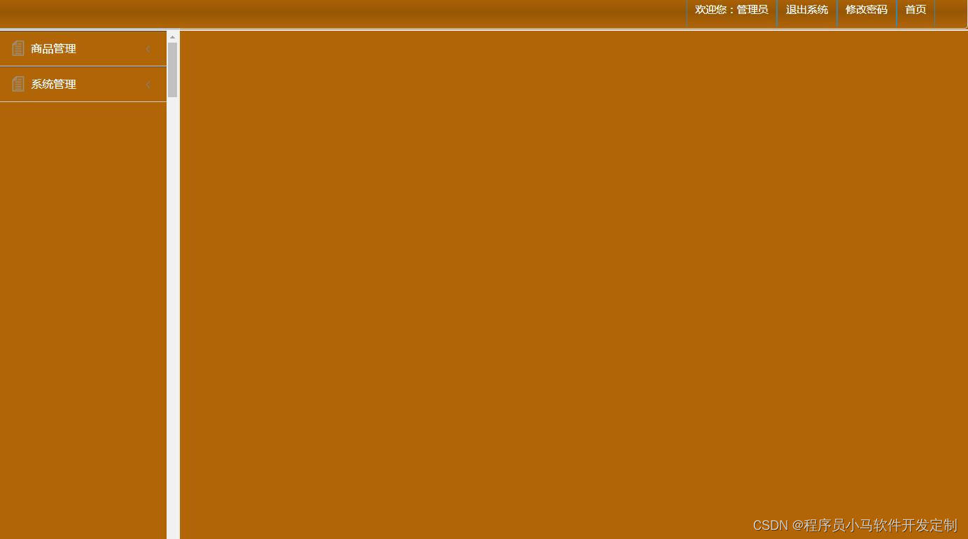Expand the 系统管理 chevron arrow
Viewport: 968px width, 539px height.
148,85
